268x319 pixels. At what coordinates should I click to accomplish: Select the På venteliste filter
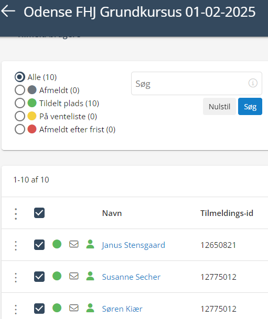[x=20, y=117]
